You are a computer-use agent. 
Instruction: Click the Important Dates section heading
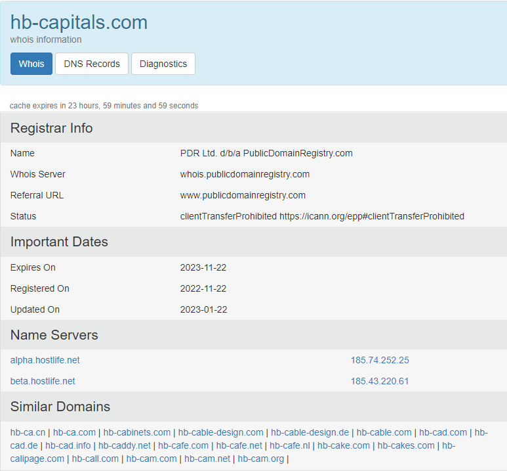(x=59, y=242)
